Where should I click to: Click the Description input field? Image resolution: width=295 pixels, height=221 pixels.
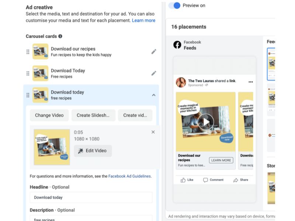(91, 218)
